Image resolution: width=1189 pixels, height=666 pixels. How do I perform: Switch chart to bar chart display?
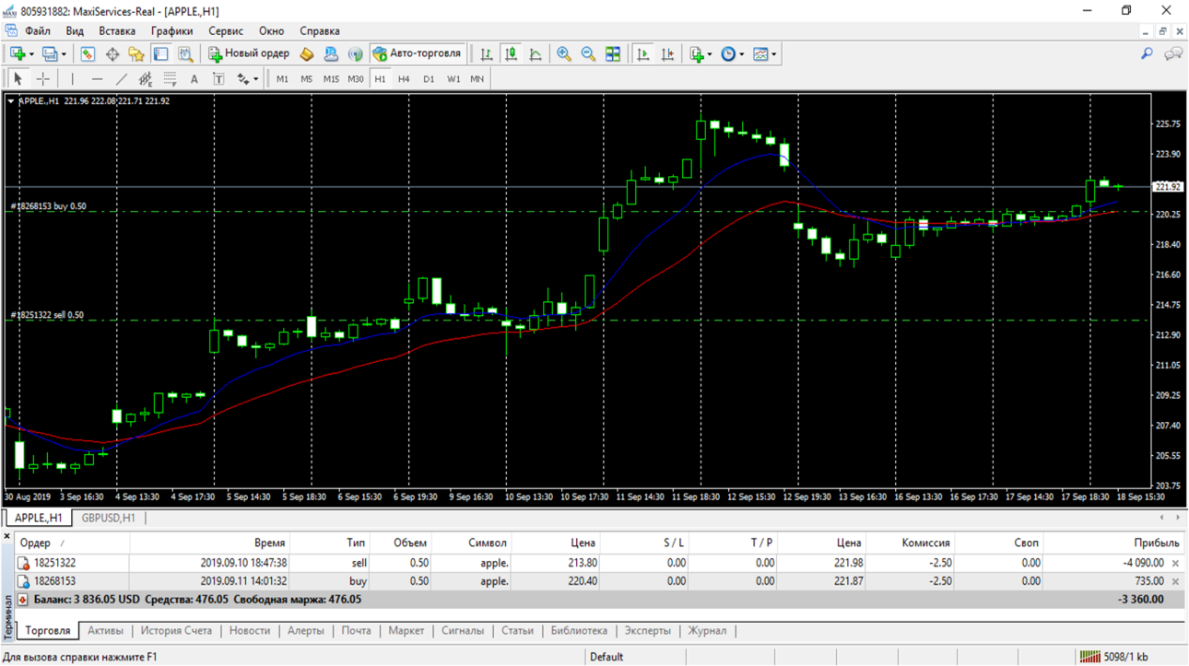coord(487,54)
